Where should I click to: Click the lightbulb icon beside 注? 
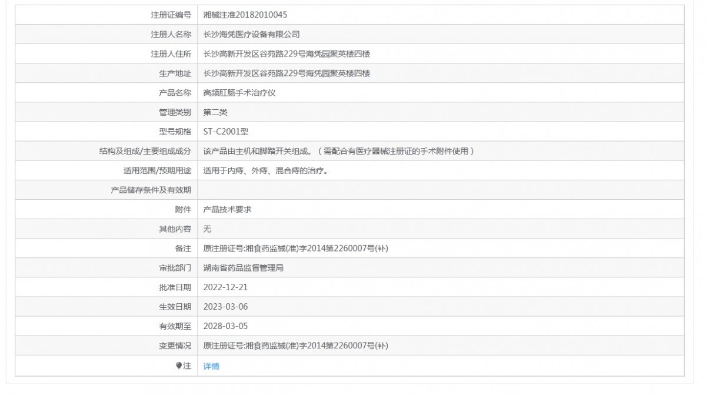(x=179, y=365)
